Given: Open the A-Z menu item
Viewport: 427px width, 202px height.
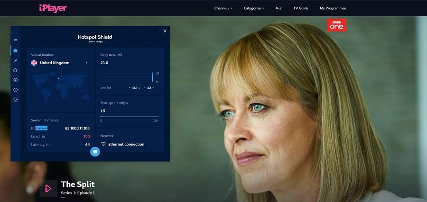Looking at the screenshot, I should (278, 8).
